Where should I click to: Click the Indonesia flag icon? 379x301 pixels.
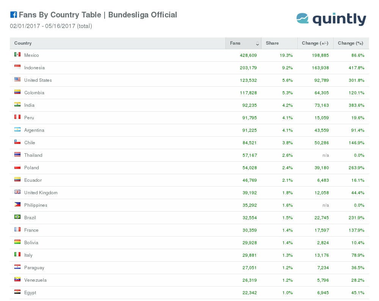tap(17, 67)
